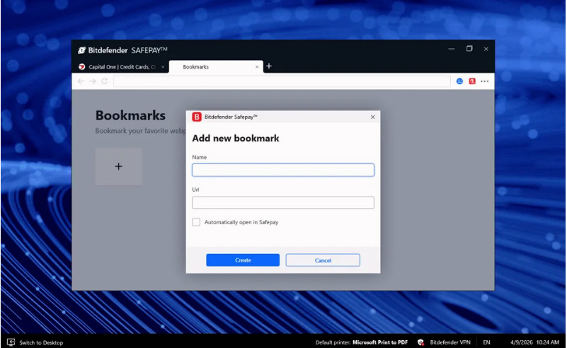Image resolution: width=567 pixels, height=348 pixels.
Task: Switch to the Capital One tab
Action: coord(122,67)
